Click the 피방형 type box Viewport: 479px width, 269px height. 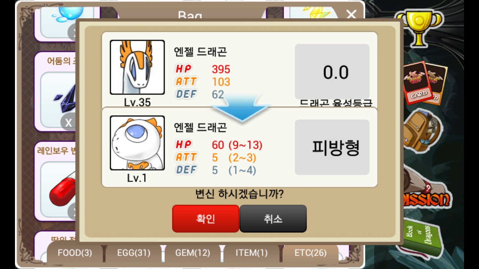pos(332,147)
